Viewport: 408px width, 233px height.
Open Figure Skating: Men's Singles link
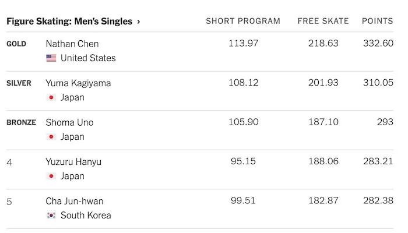pyautogui.click(x=69, y=22)
